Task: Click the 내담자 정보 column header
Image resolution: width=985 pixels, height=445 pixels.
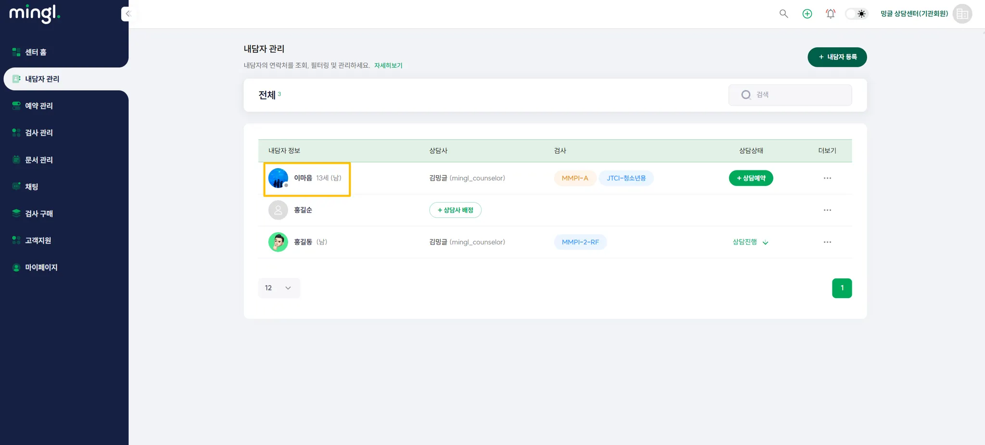Action: pyautogui.click(x=284, y=151)
